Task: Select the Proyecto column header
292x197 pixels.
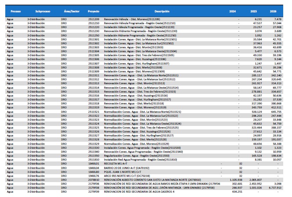Action: [x=93, y=10]
